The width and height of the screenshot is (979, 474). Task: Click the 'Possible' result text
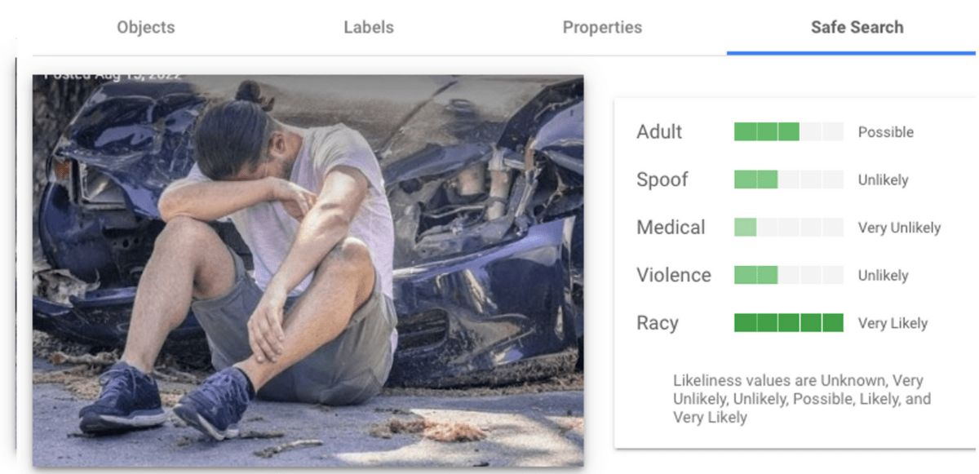886,132
